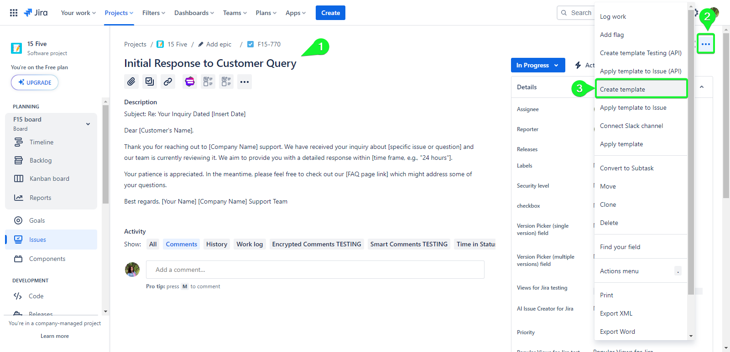Click the purple app icon under title
Image resolution: width=730 pixels, height=352 pixels.
pyautogui.click(x=190, y=82)
